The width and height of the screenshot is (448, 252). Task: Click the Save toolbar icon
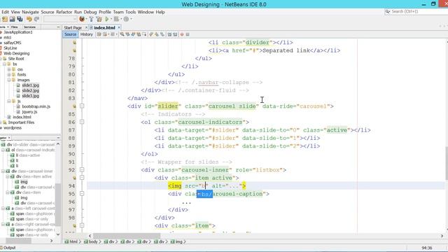coord(13,19)
